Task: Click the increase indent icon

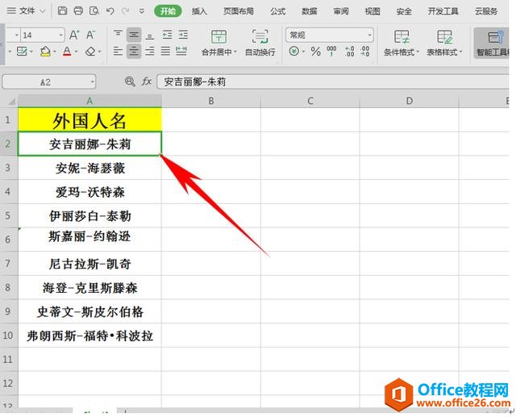Action: [x=183, y=35]
